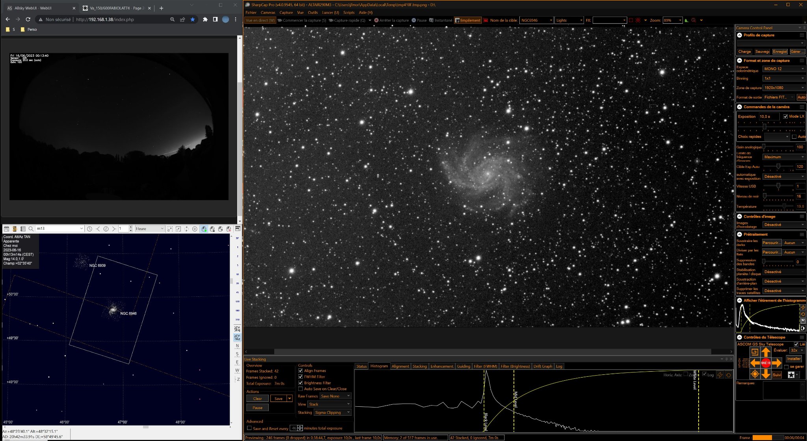This screenshot has width=807, height=441.
Task: Toggle the Mode LX checkbox
Action: (x=785, y=116)
